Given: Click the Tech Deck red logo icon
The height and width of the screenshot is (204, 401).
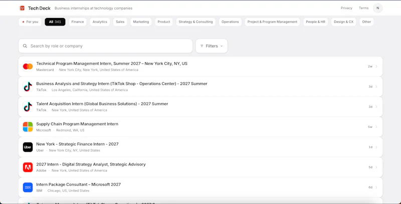Looking at the screenshot, I should [22, 8].
